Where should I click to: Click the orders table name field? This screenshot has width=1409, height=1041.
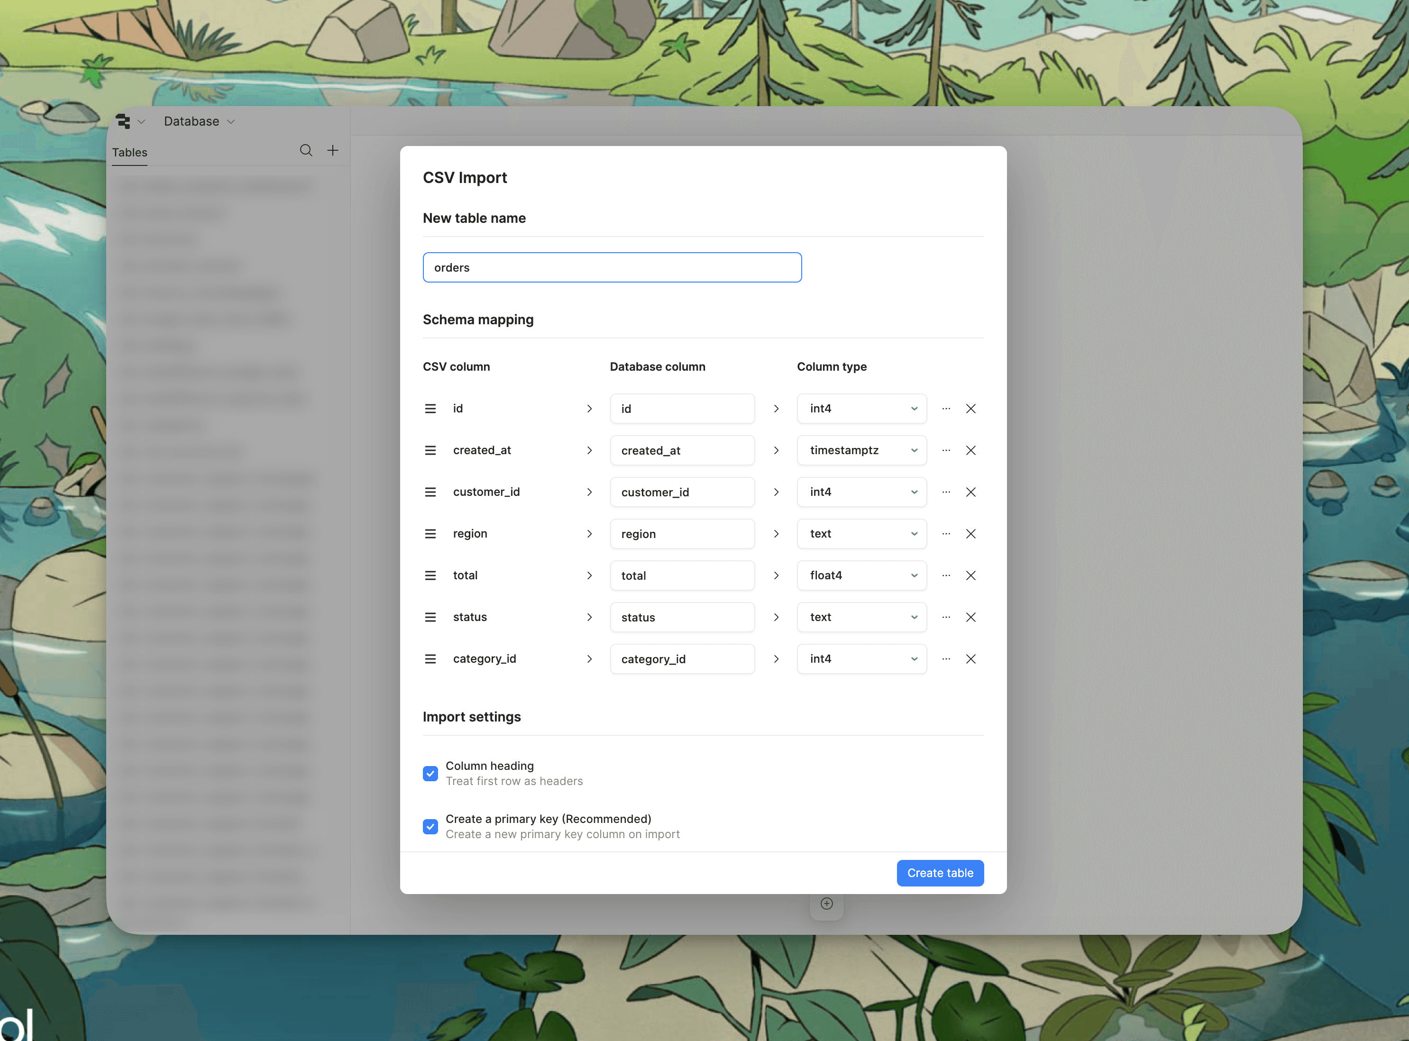pos(612,267)
